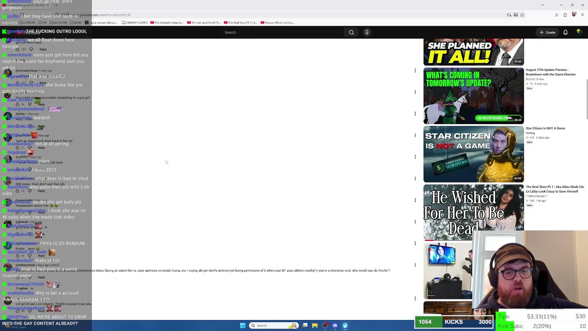Focus the YouTube search field
The width and height of the screenshot is (588, 331).
pyautogui.click(x=283, y=32)
